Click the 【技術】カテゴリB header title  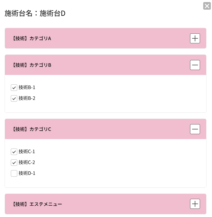tap(32, 65)
